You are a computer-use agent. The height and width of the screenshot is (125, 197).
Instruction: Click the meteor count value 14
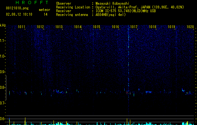46,14
